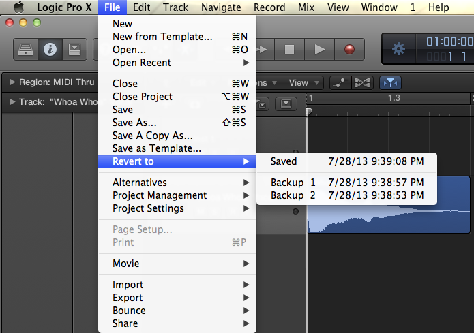The width and height of the screenshot is (474, 333).
Task: Select Save as Template in File menu
Action: 156,148
